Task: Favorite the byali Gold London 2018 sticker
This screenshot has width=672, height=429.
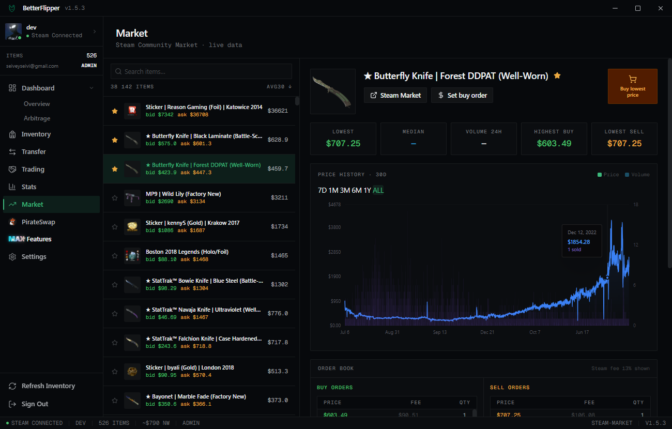Action: (x=115, y=372)
